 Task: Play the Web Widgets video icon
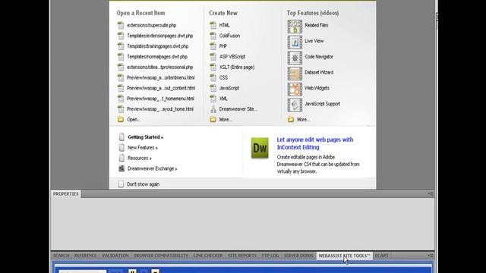[x=295, y=89]
